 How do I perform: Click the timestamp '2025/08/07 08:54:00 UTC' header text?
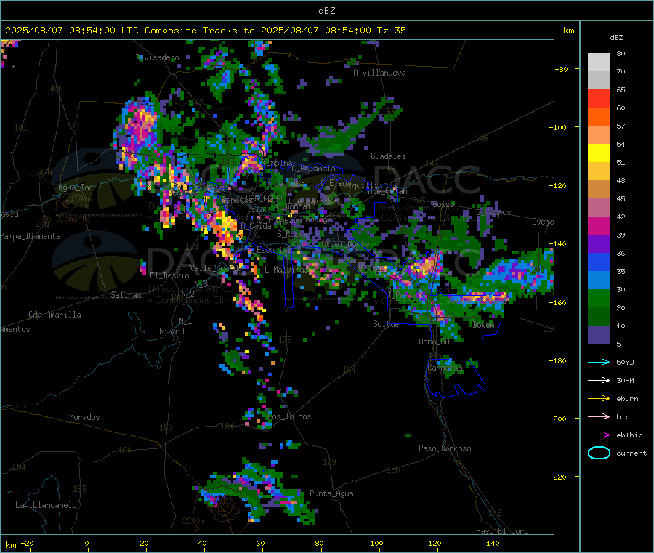click(x=72, y=31)
